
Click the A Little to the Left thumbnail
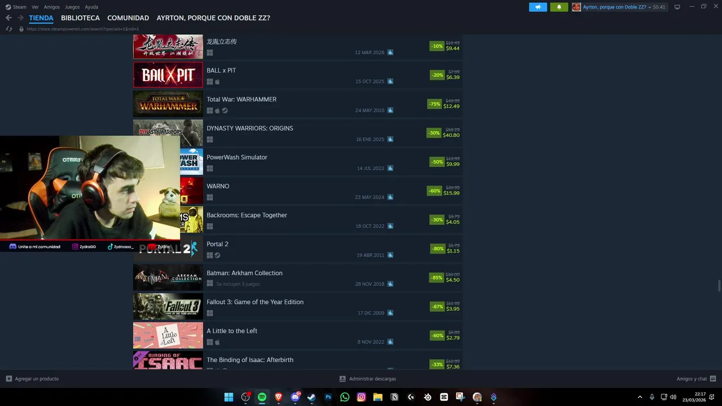coord(168,336)
